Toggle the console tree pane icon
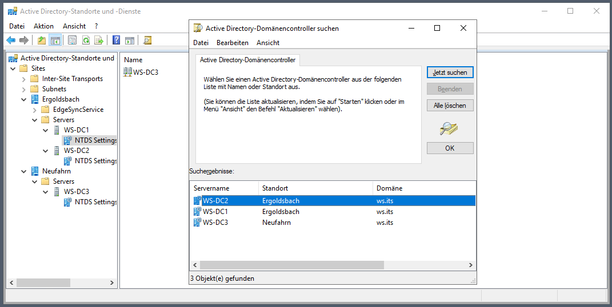Image resolution: width=612 pixels, height=307 pixels. coord(55,40)
